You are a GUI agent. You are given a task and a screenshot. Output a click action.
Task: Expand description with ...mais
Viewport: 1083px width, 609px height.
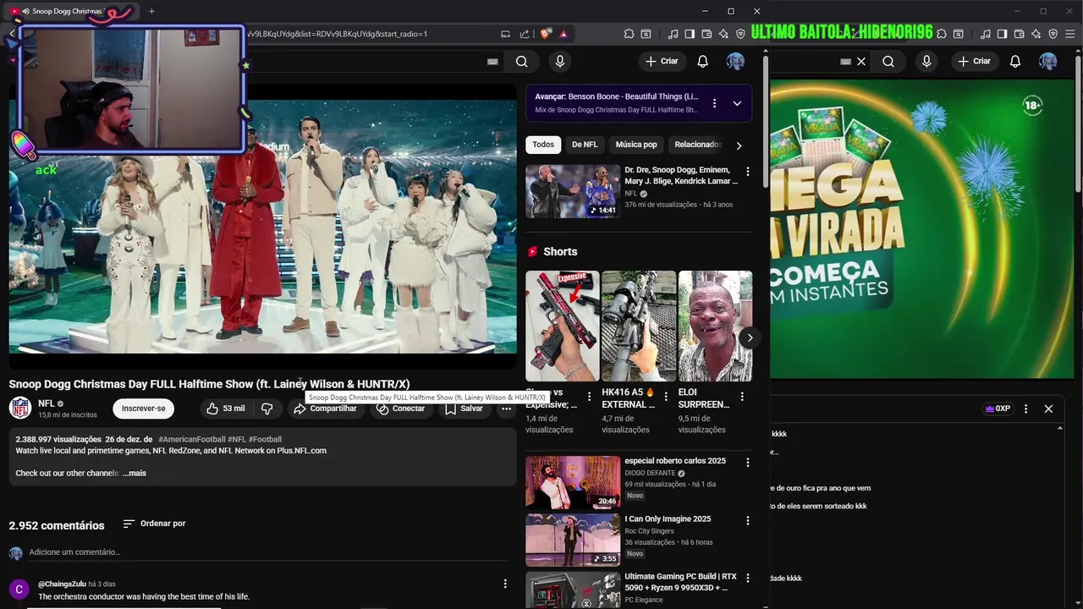(135, 473)
